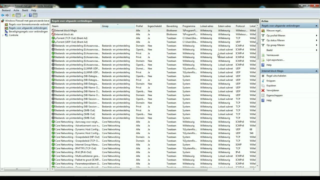Click the Knippen scissors icon
Screen dimensions: 320x180
tap(263, 81)
